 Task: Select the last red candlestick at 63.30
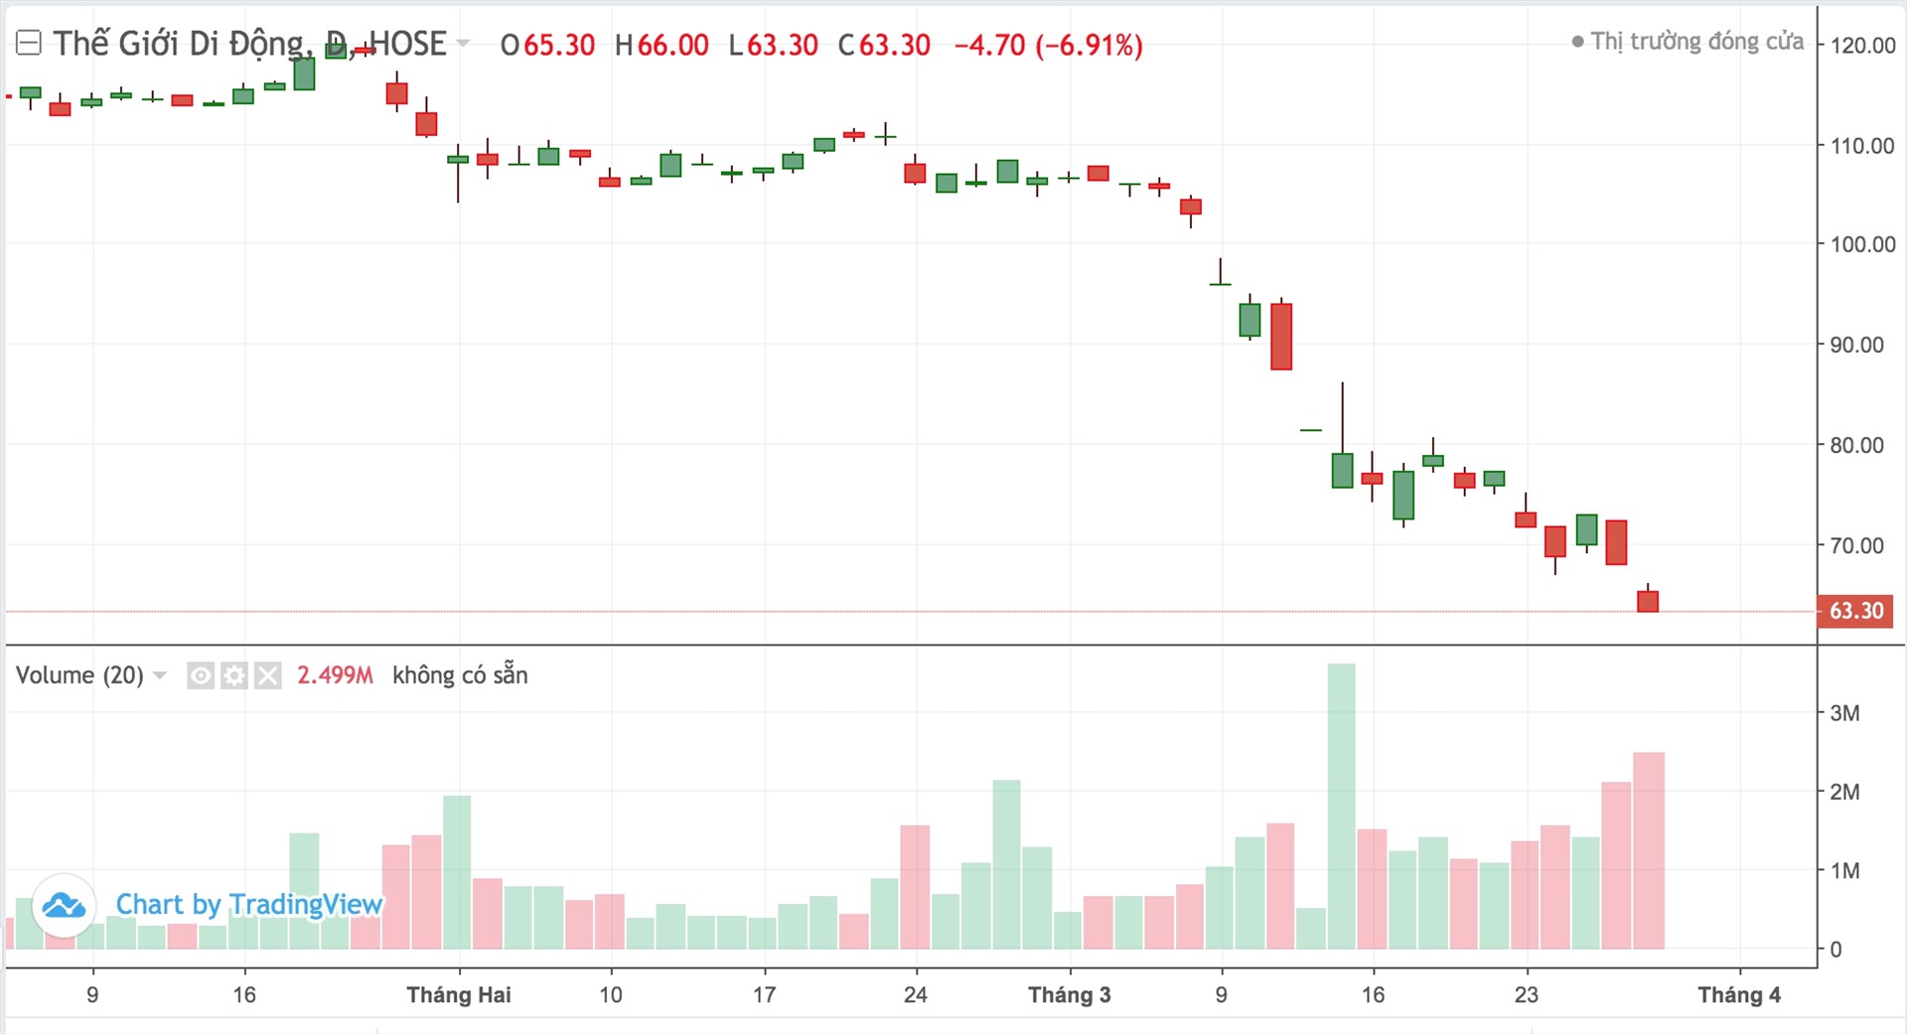1648,600
